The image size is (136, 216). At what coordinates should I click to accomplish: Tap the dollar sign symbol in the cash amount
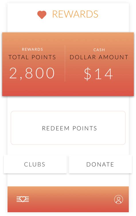(x=88, y=74)
